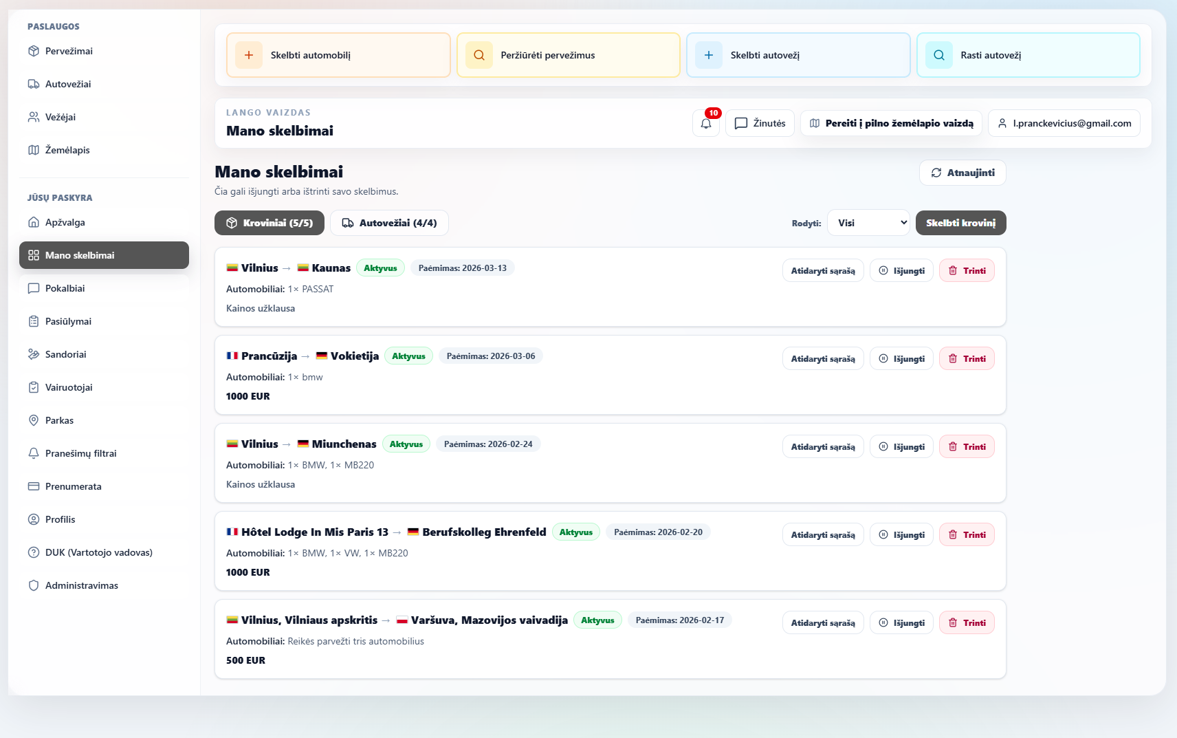
Task: Click the search icon in Rasti autovežį
Action: click(939, 55)
